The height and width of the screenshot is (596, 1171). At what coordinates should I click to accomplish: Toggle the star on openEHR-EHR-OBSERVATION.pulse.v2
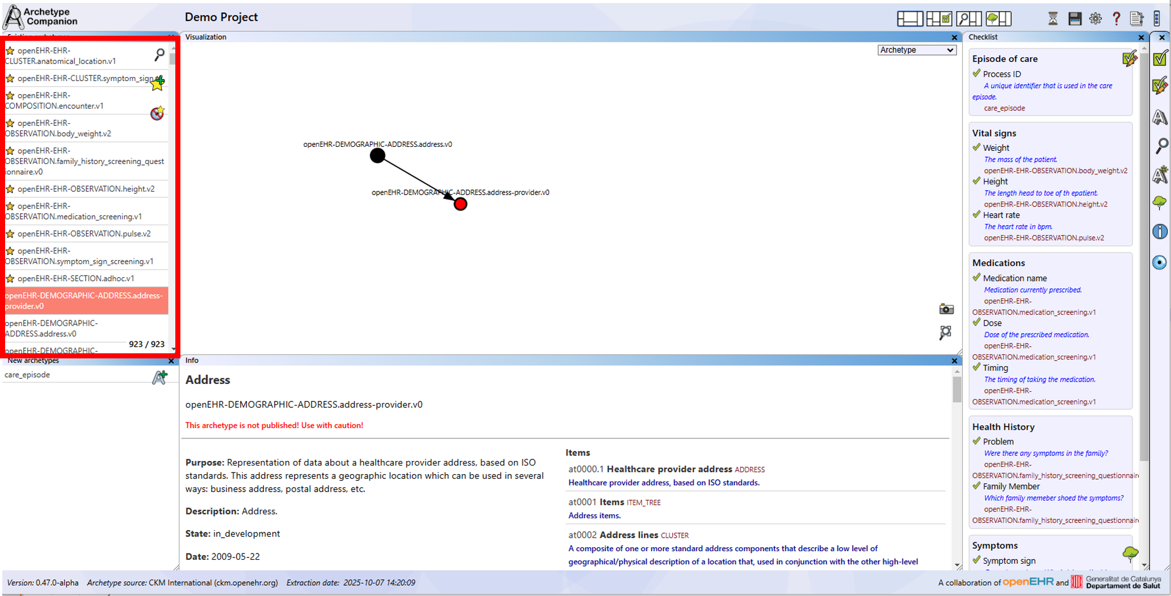(x=10, y=234)
